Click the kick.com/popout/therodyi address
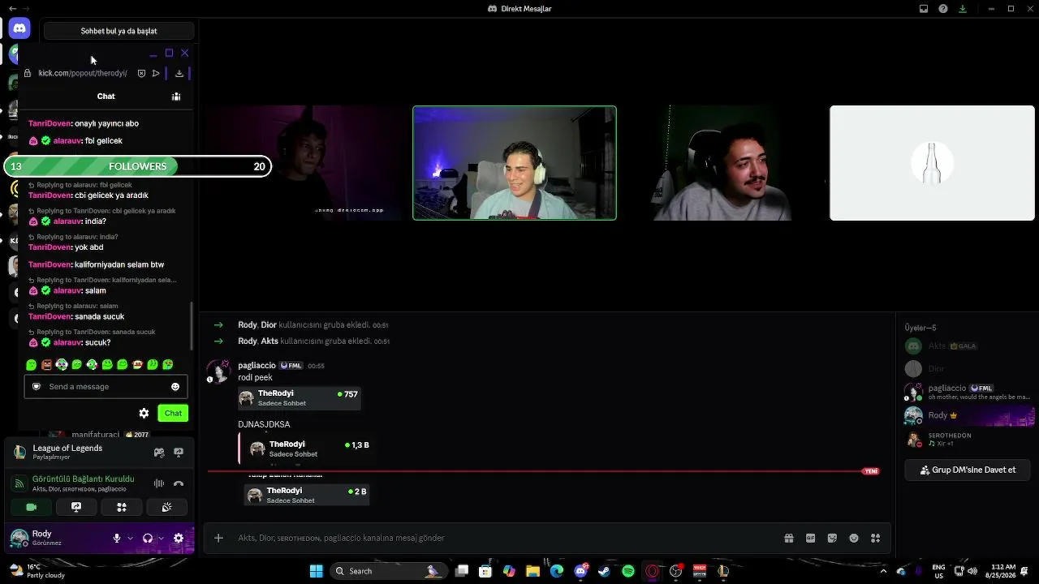Image resolution: width=1039 pixels, height=584 pixels. coord(83,73)
